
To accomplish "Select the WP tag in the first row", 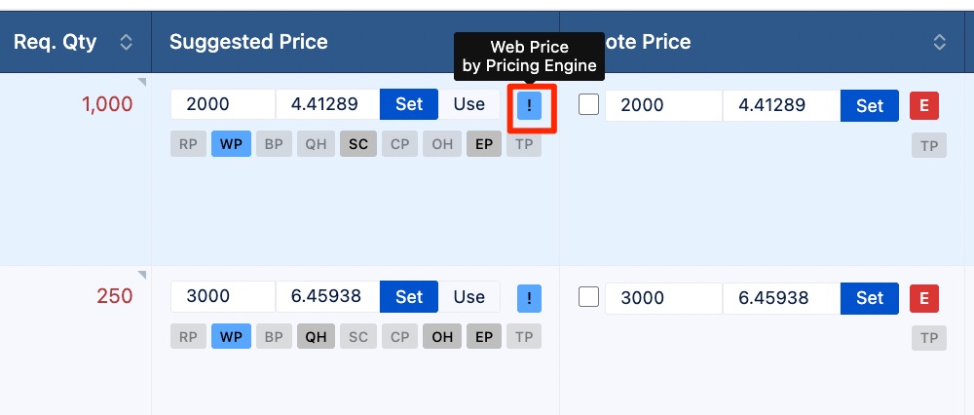I will (231, 144).
